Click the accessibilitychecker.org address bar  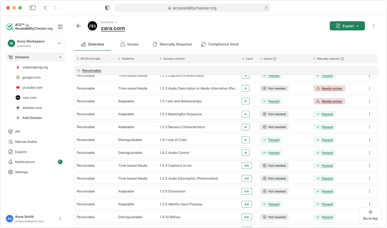click(193, 8)
